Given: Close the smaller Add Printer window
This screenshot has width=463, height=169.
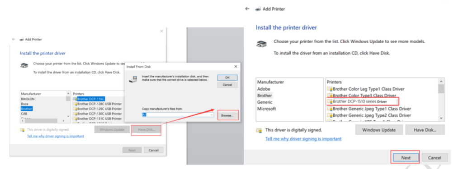Looking at the screenshot, I should (161, 31).
